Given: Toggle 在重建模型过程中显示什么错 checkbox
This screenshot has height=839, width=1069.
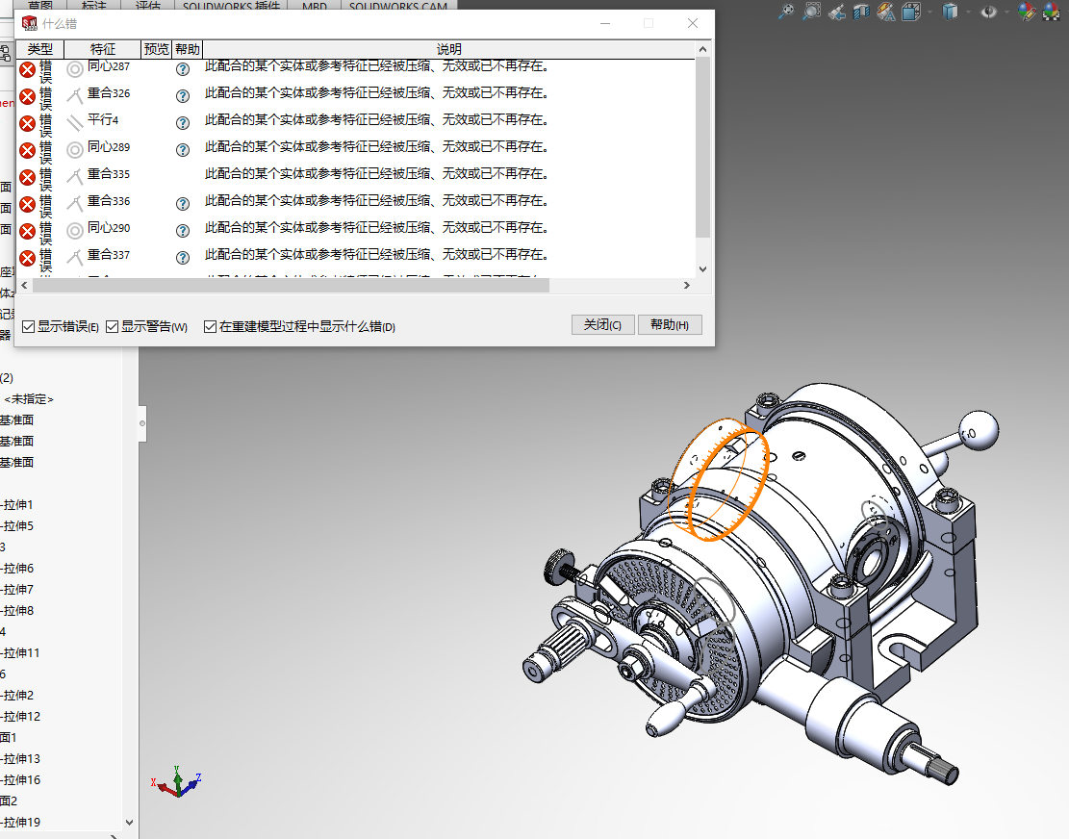Looking at the screenshot, I should pyautogui.click(x=211, y=327).
